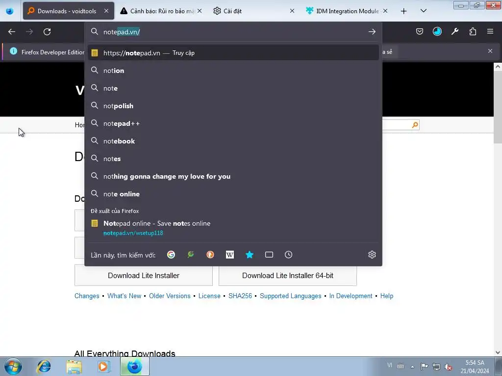Screen dimensions: 502x376
Task: Click the VI language indicator in tray
Action: click(389, 365)
